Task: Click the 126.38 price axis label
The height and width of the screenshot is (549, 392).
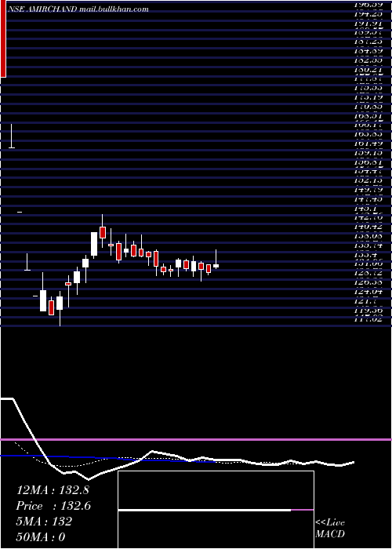Action: pos(368,282)
